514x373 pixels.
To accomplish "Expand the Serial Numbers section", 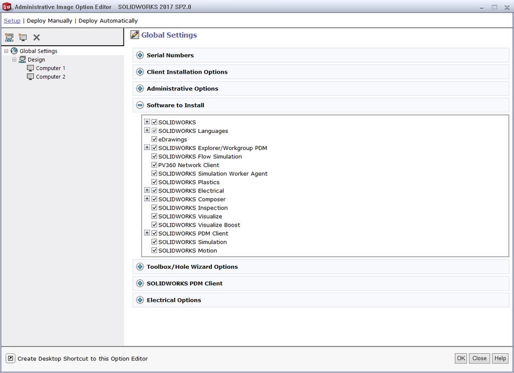I will 140,55.
